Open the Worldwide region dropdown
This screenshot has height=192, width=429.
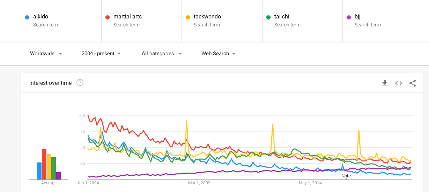coord(46,54)
